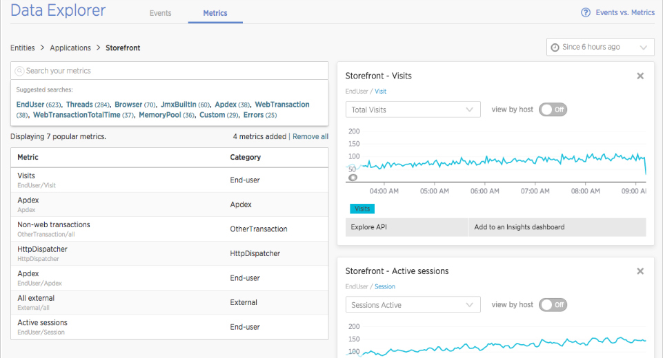The width and height of the screenshot is (663, 358).
Task: Click the OtherTransaction category cell
Action: (x=258, y=229)
